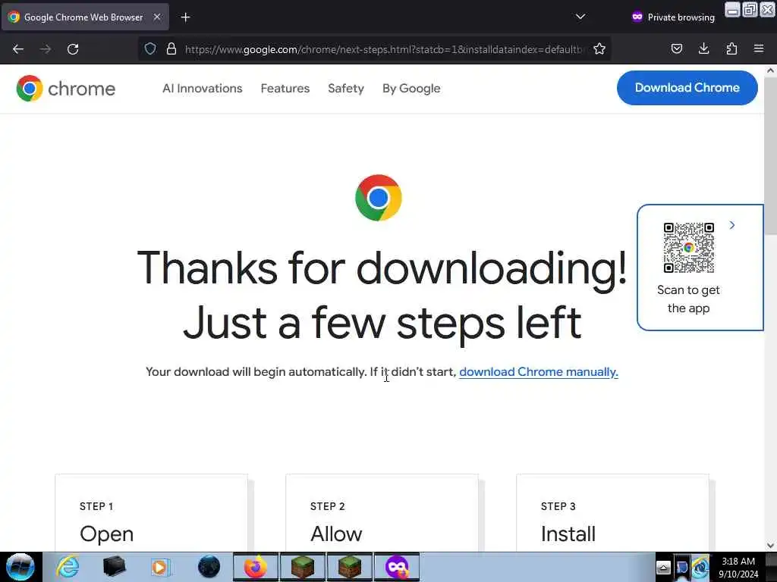This screenshot has width=777, height=582.
Task: Open the tracking protection shield icon
Action: click(150, 48)
